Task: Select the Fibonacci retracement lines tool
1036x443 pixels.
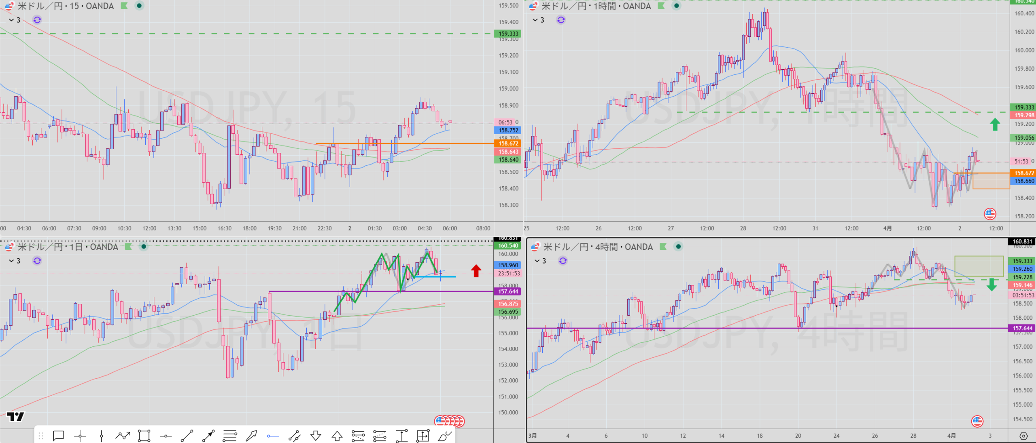Action: tap(230, 436)
